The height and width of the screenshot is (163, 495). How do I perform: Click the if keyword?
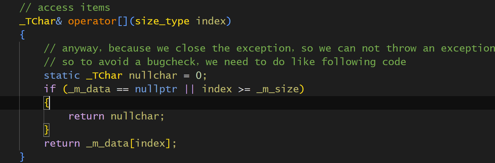50,89
